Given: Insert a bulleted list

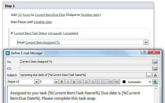Looking at the screenshot, I should click(105, 82).
